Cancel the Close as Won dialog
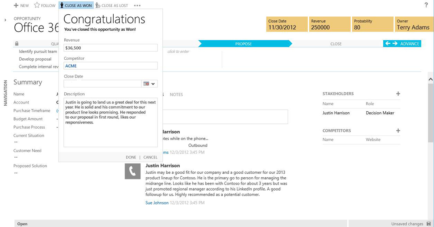This screenshot has width=434, height=227. click(150, 157)
